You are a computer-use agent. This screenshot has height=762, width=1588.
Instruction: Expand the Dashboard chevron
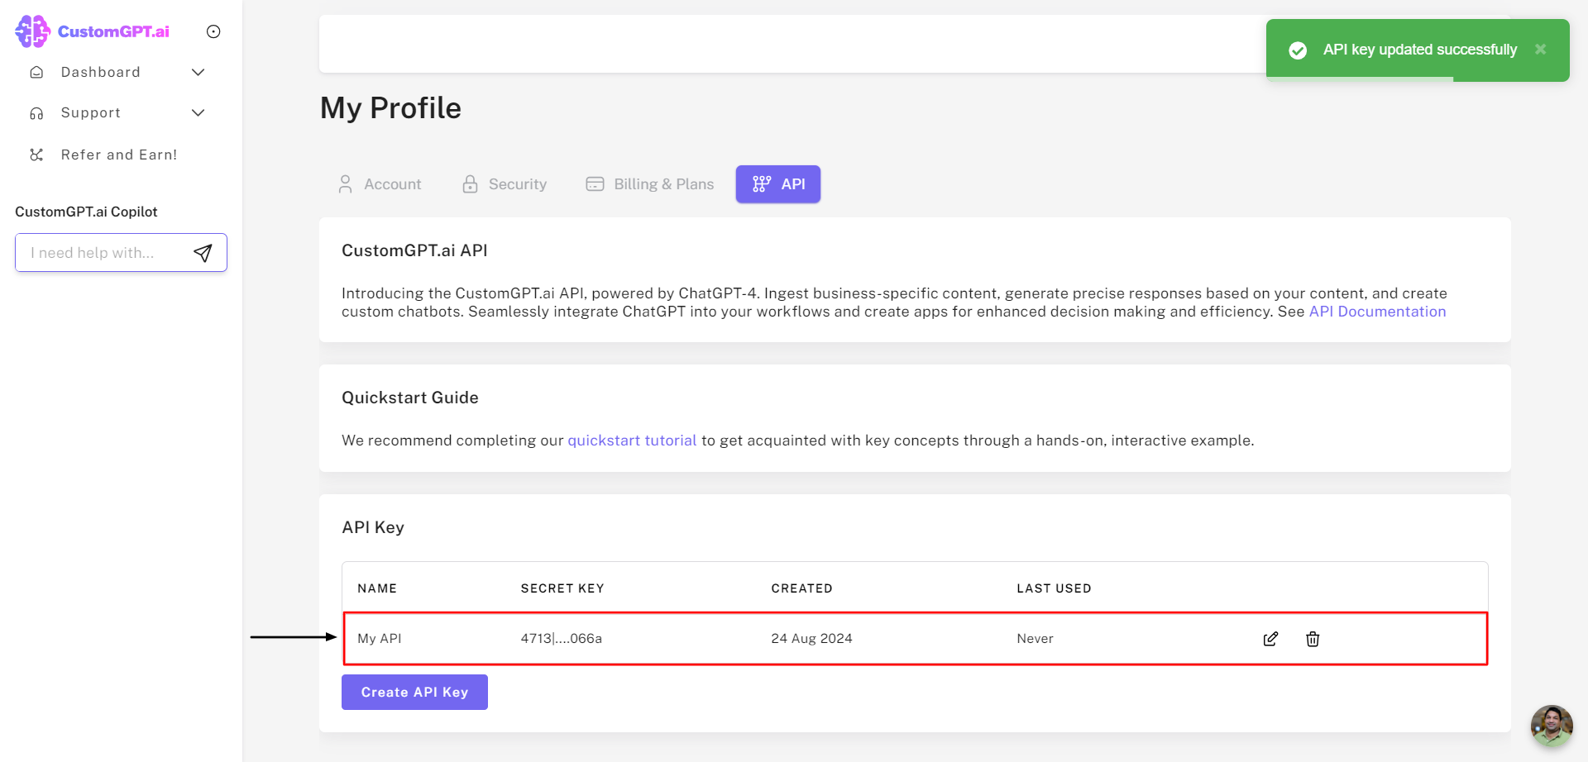tap(198, 72)
